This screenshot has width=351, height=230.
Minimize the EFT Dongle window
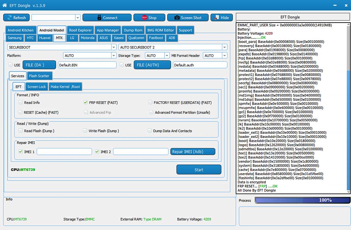(335, 5)
